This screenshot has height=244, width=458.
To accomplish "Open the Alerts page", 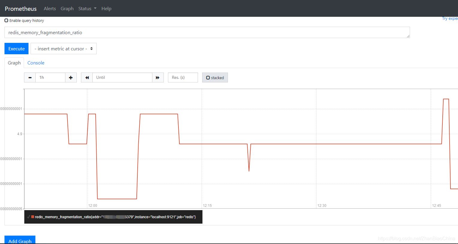I will pos(50,9).
